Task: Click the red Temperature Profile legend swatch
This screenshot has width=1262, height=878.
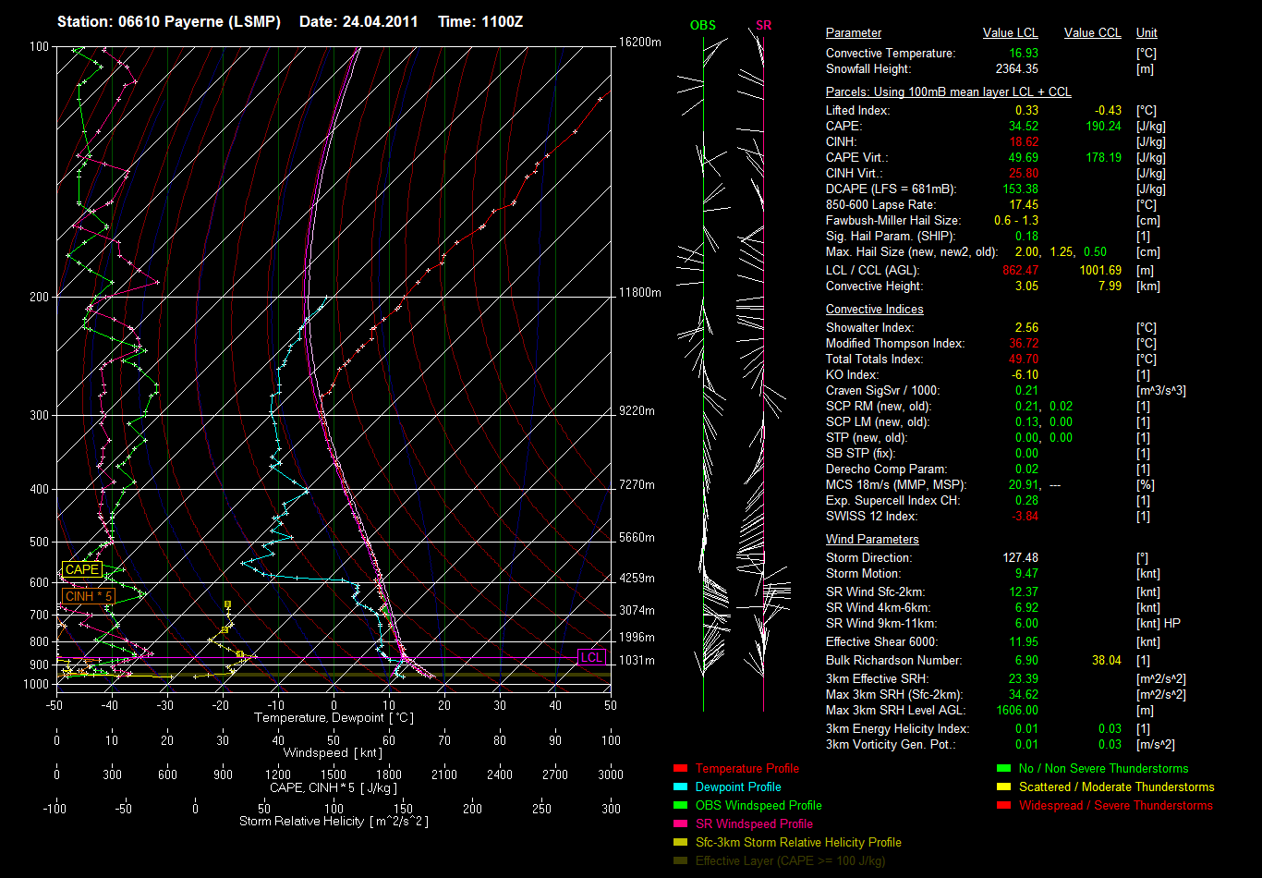Action: (681, 768)
